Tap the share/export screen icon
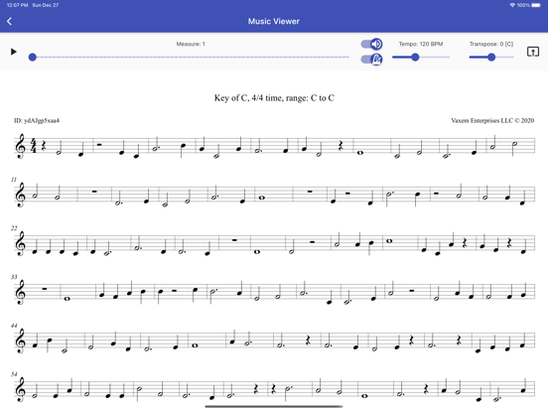This screenshot has height=411, width=548. [533, 52]
